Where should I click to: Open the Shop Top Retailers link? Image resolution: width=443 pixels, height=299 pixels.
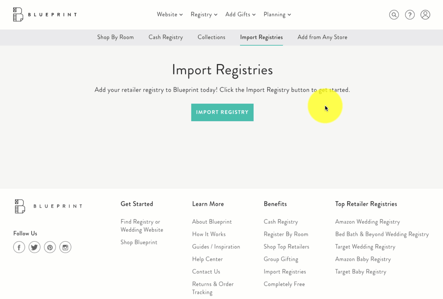(x=286, y=247)
